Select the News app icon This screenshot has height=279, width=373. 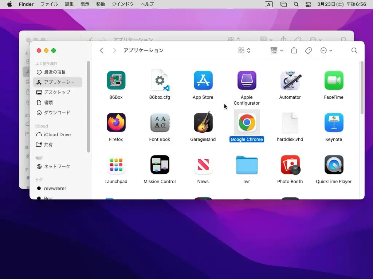(x=203, y=165)
